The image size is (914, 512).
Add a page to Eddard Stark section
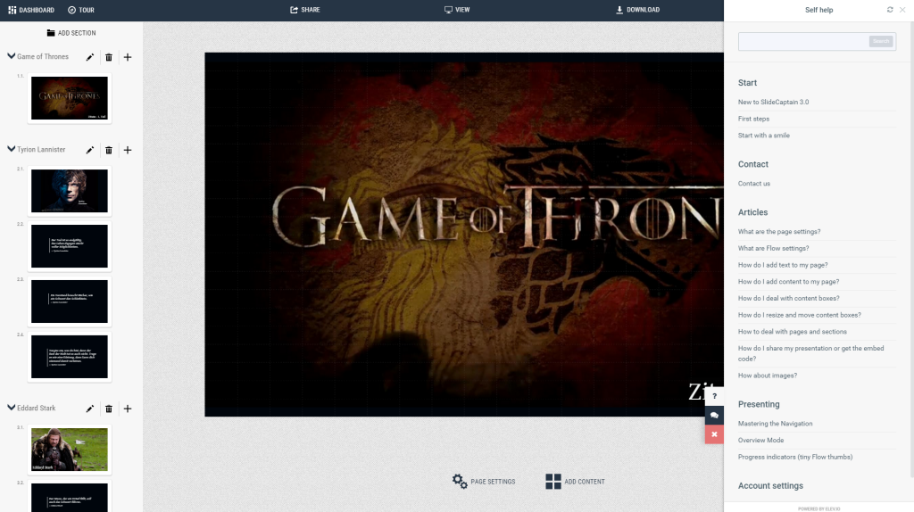click(x=128, y=409)
